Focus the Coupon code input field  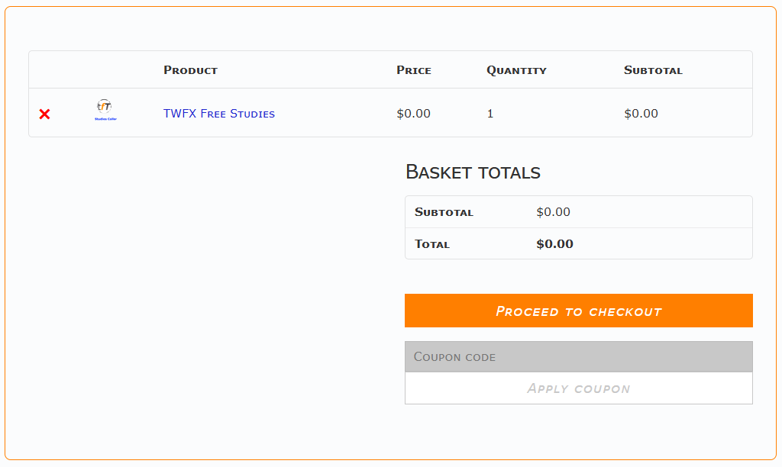578,356
